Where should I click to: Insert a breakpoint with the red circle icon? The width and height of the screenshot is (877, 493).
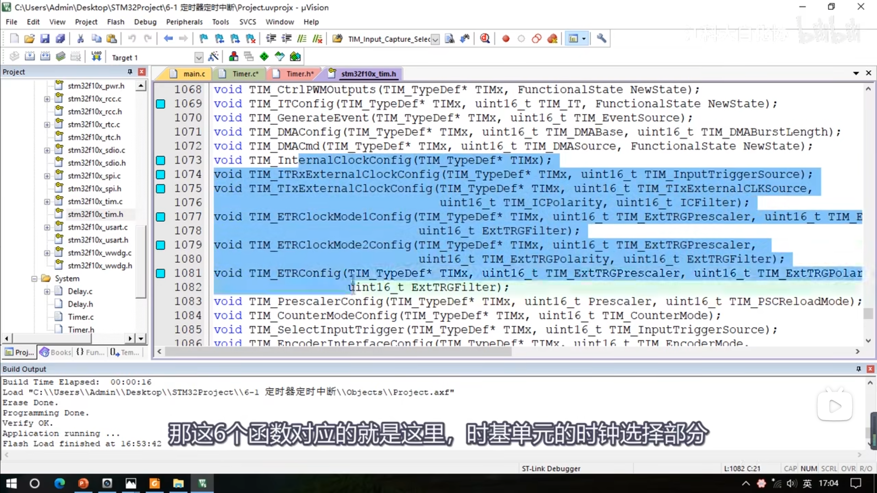point(506,39)
